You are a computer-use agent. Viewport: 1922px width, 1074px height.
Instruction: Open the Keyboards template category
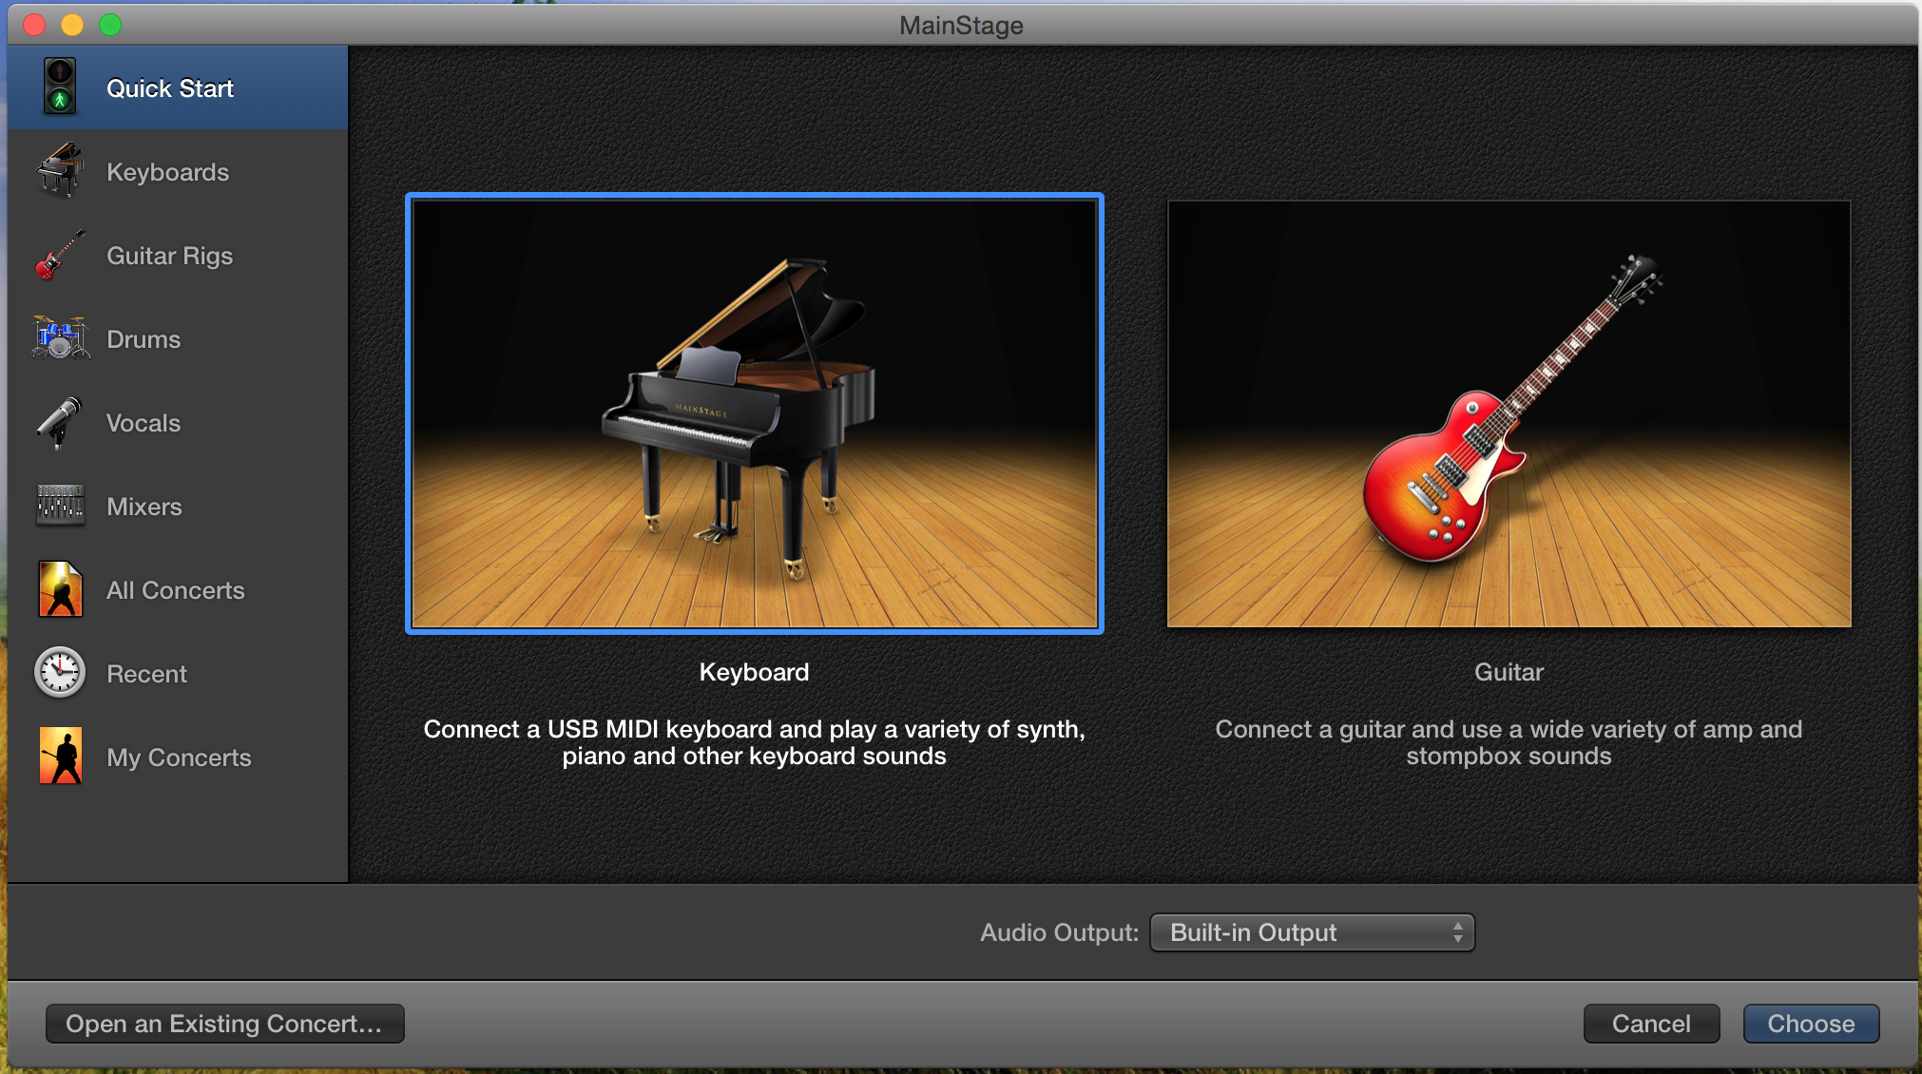[178, 172]
